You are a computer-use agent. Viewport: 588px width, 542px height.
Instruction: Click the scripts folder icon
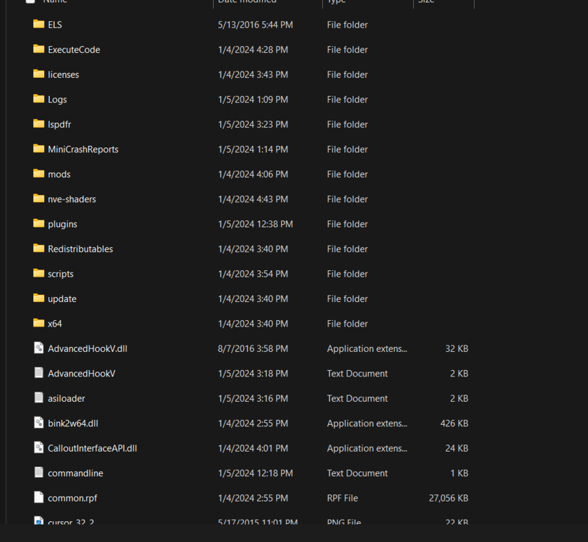(x=38, y=274)
